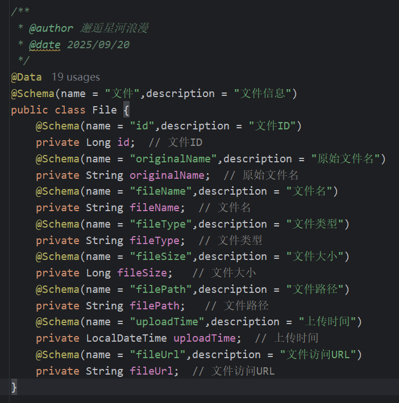The width and height of the screenshot is (399, 403).
Task: Click the closing brace on the last line
Action: pos(14,387)
